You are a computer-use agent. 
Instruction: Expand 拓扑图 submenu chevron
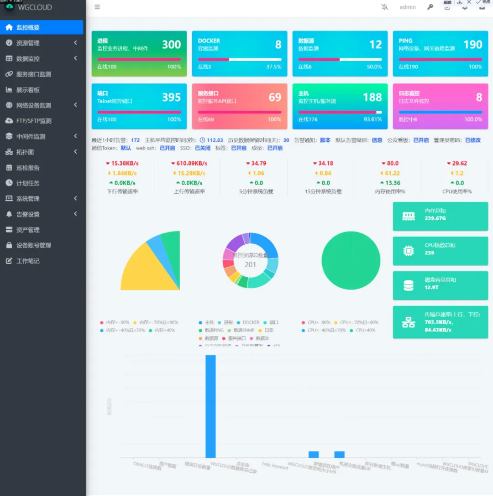pyautogui.click(x=75, y=152)
